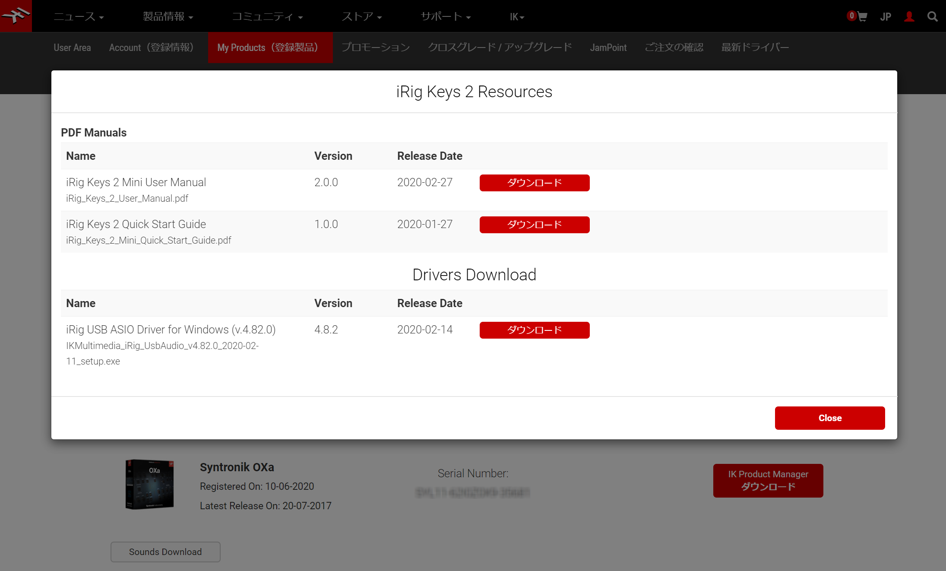The height and width of the screenshot is (571, 946).
Task: Click release date 2020-02-14
Action: (x=425, y=330)
